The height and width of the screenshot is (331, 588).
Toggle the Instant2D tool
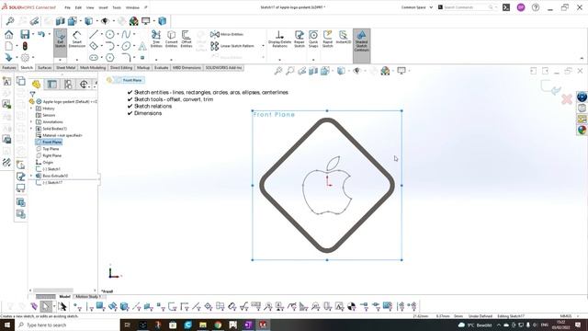coord(343,38)
